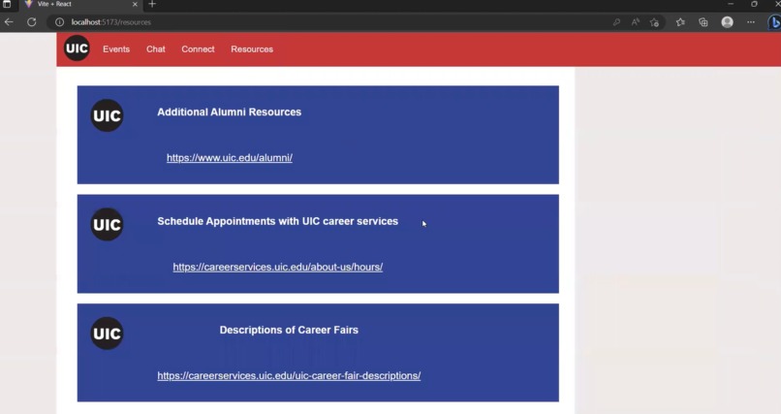This screenshot has height=414, width=781.
Task: Open the Events page
Action: pos(116,49)
